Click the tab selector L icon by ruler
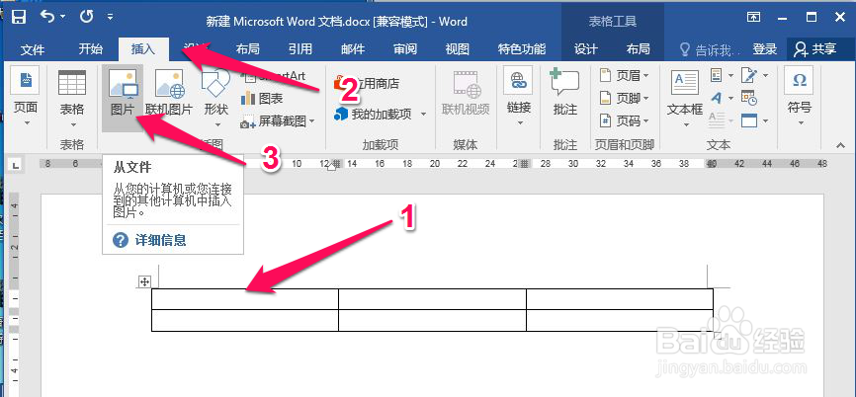The height and width of the screenshot is (397, 856). click(15, 164)
